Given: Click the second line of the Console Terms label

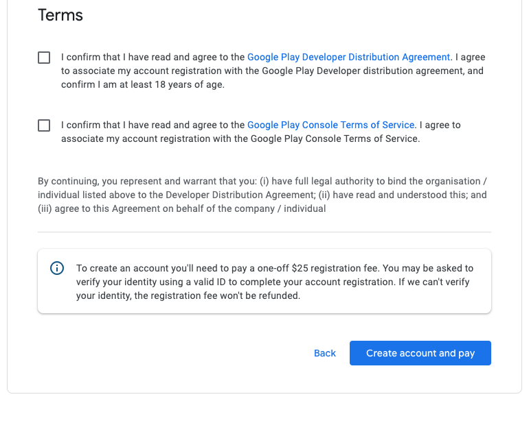Looking at the screenshot, I should 240,138.
